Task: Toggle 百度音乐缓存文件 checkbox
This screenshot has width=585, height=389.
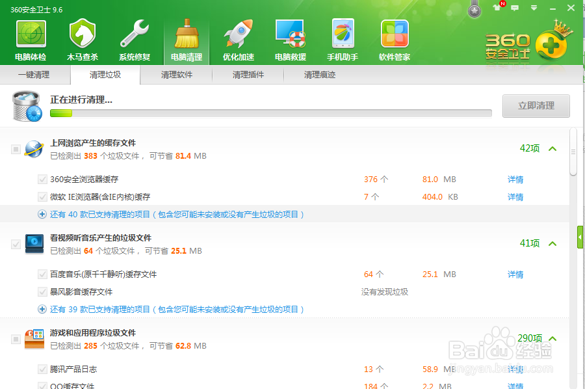Action: 42,275
